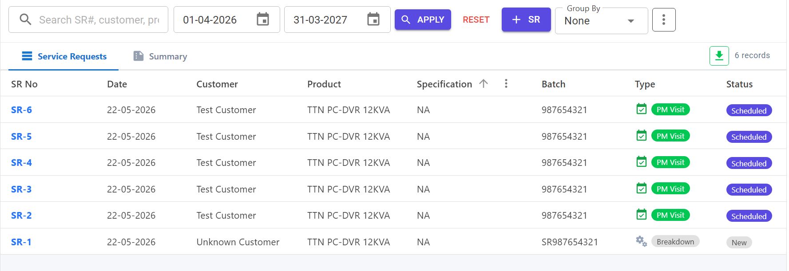Open calendar picker for start date 01-04-2026
This screenshot has height=271, width=789.
(x=263, y=20)
